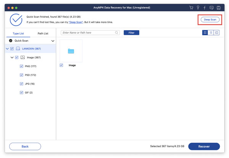This screenshot has height=158, width=229.
Task: Click the LANKEXIN drive icon
Action: 18,49
